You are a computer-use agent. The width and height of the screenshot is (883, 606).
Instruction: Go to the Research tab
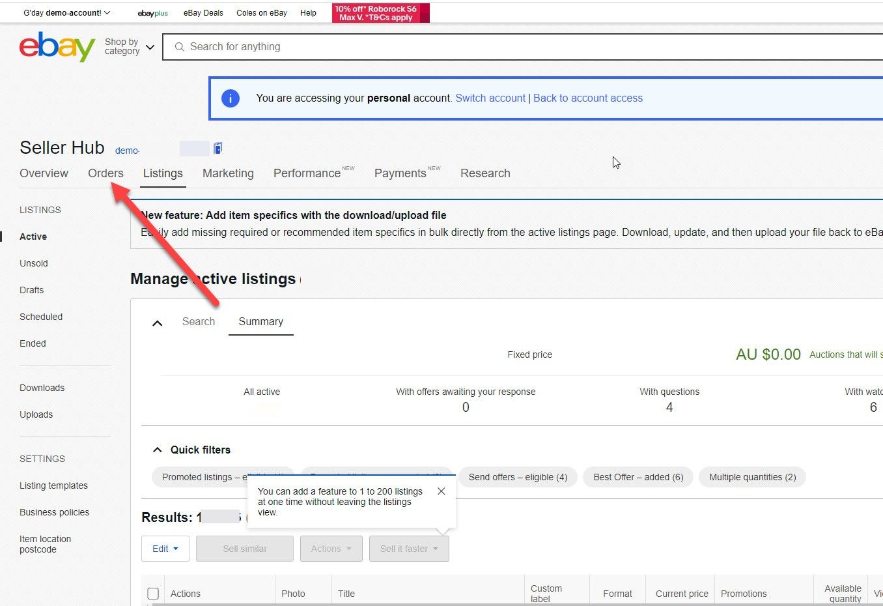click(485, 173)
